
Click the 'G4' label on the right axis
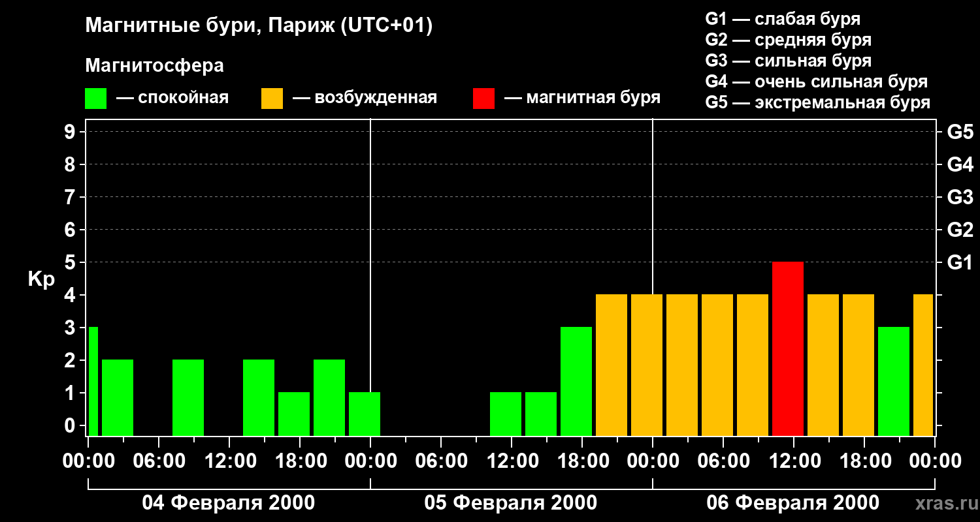960,164
